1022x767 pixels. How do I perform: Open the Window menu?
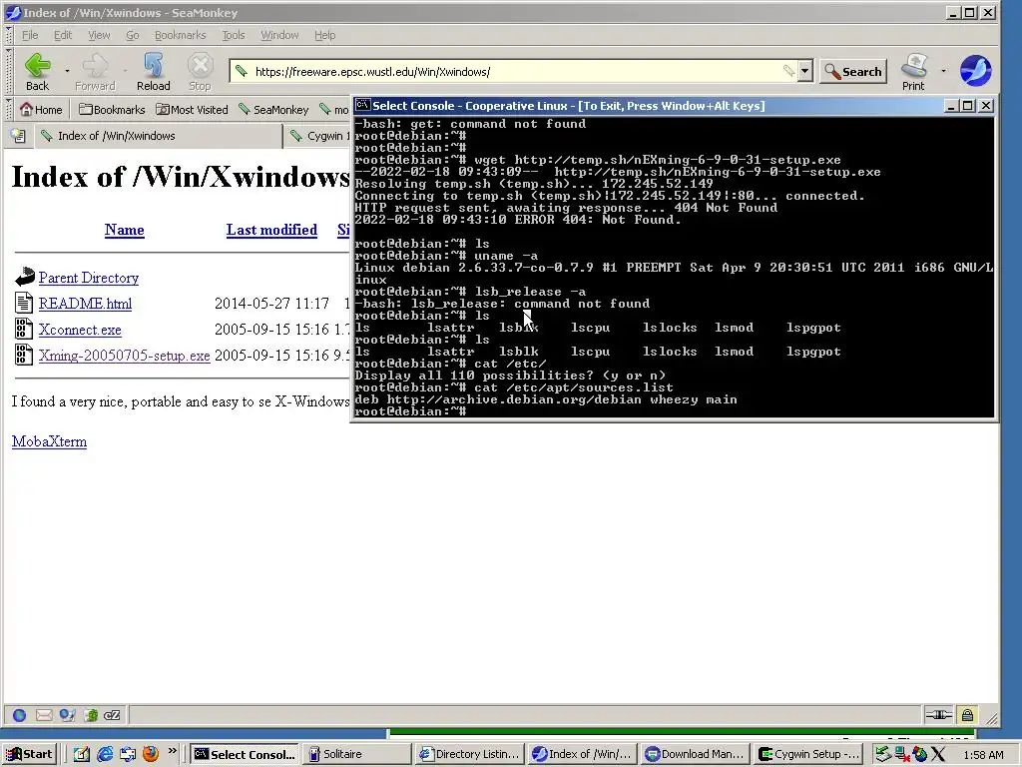click(x=279, y=35)
